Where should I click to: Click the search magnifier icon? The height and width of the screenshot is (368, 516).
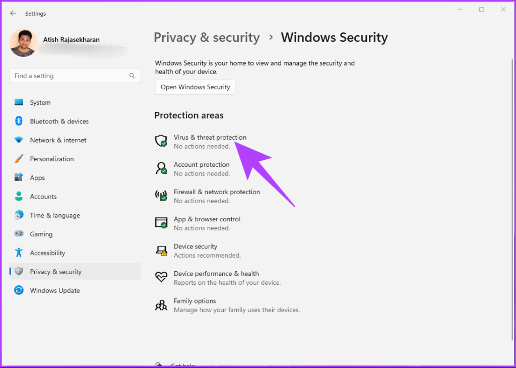tap(132, 76)
